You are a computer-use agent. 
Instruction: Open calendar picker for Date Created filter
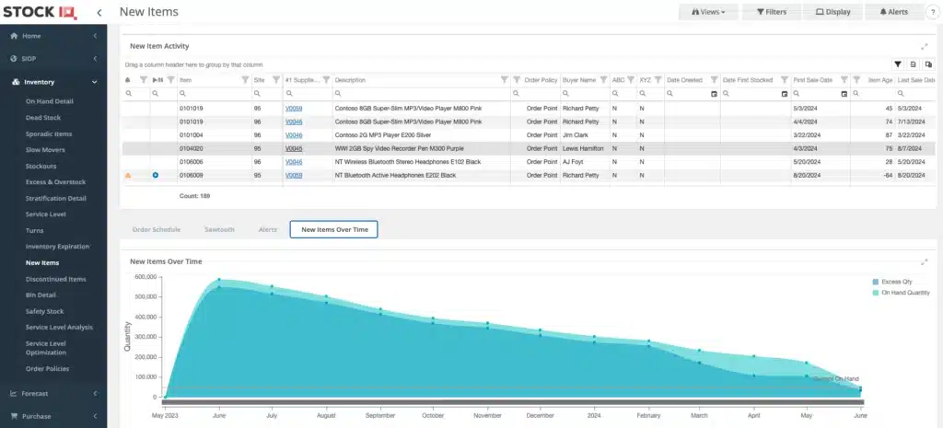(714, 95)
